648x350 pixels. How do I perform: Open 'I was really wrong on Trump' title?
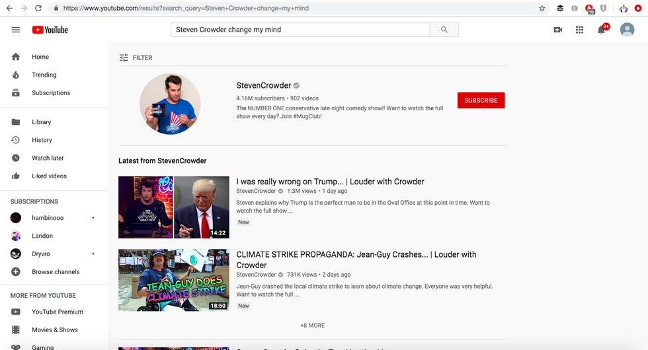[x=330, y=182]
